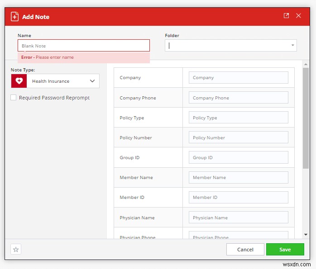Click the Physician Phone input field
Screen dimensions: 316x269
coord(239,235)
